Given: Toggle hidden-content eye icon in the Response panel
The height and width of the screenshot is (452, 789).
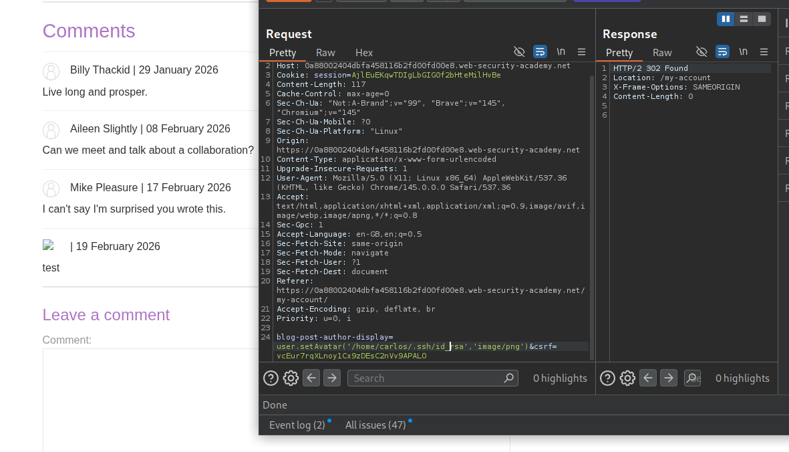Looking at the screenshot, I should pos(701,51).
